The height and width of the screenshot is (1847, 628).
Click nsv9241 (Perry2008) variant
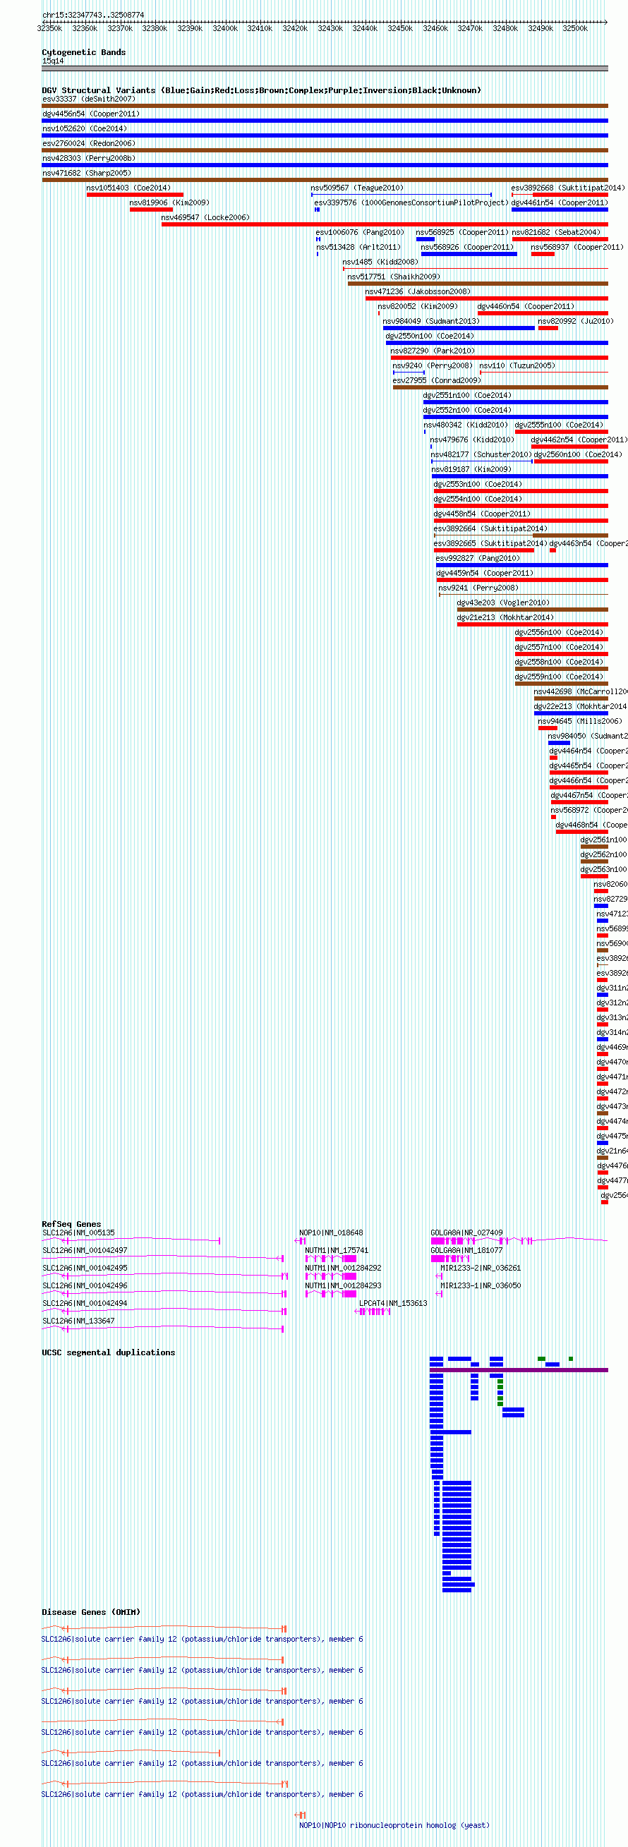click(524, 595)
